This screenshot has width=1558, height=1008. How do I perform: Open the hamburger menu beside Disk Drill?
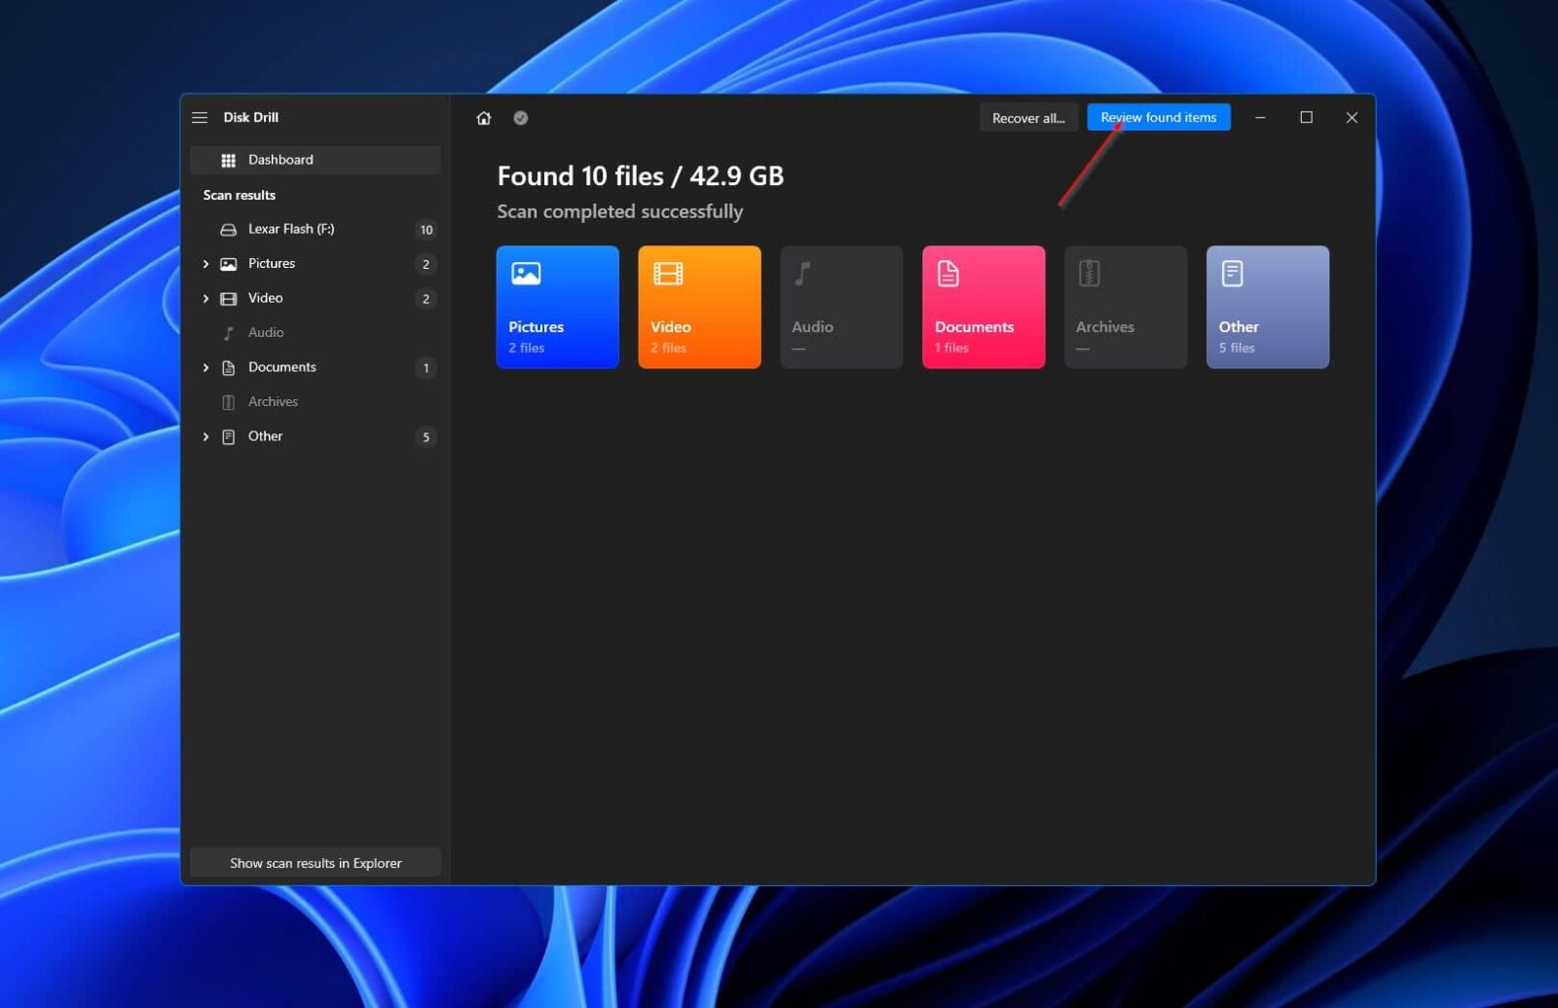200,118
